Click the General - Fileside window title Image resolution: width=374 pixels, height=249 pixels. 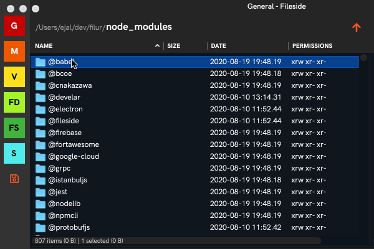276,6
